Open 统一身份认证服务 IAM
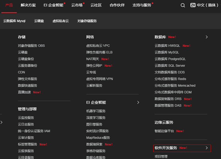The height and width of the screenshot is (159, 221). click(34, 131)
